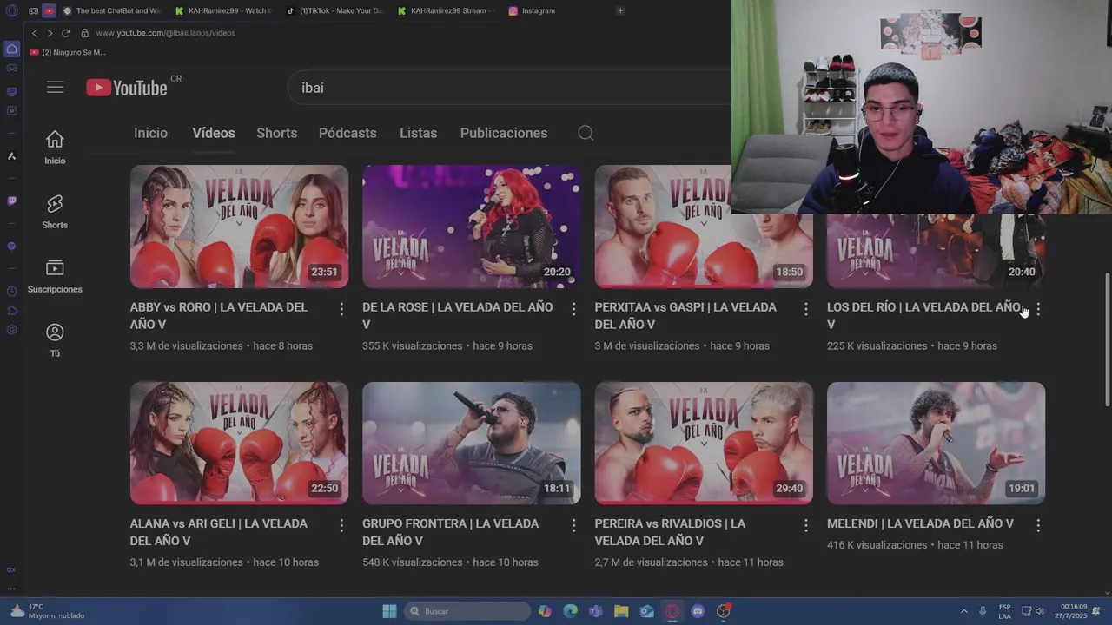
Task: Click the browser address bar URL
Action: tap(165, 33)
